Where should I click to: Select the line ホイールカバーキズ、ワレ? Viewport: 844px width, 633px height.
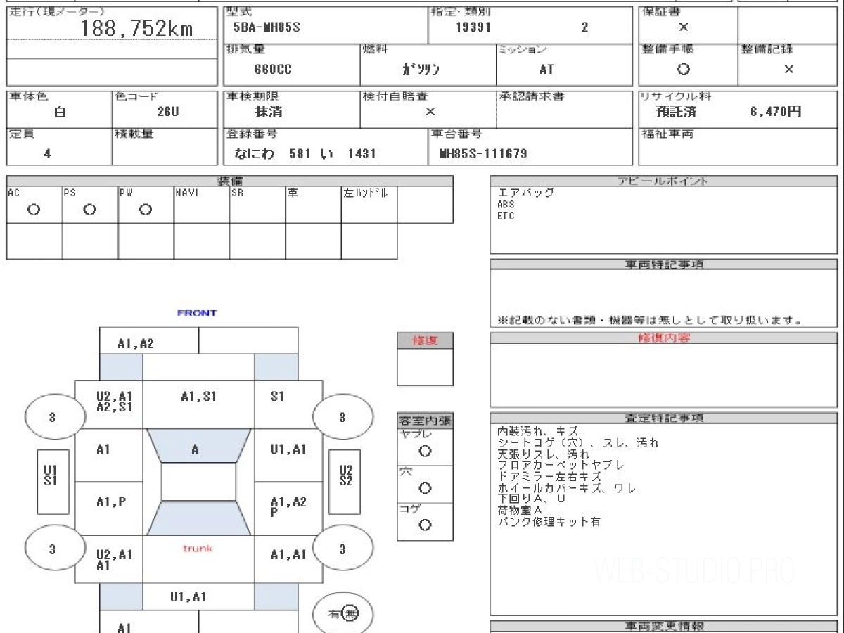566,487
